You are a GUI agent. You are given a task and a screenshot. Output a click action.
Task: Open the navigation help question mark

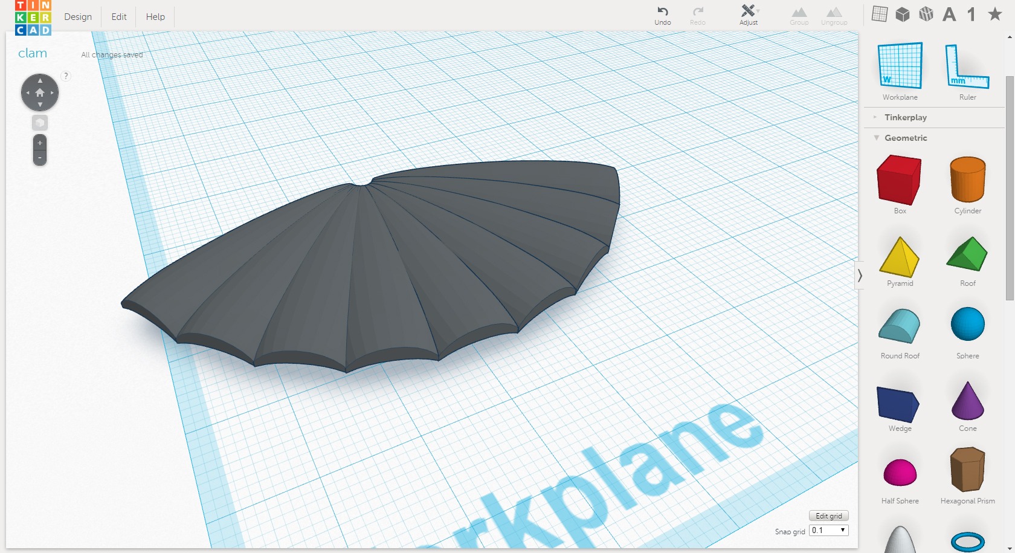66,76
